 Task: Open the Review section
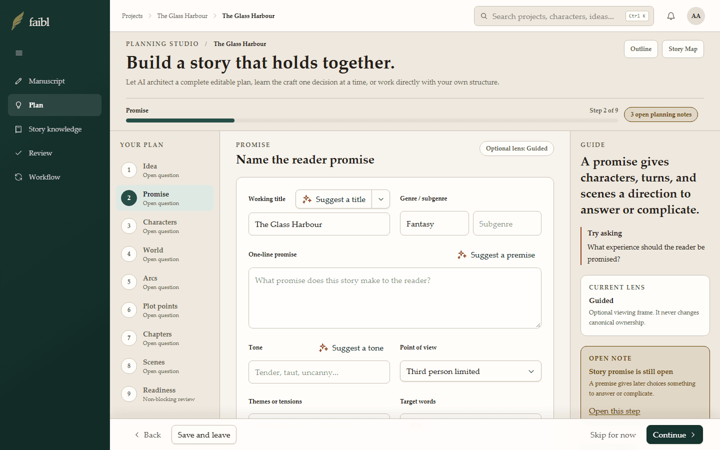54,153
